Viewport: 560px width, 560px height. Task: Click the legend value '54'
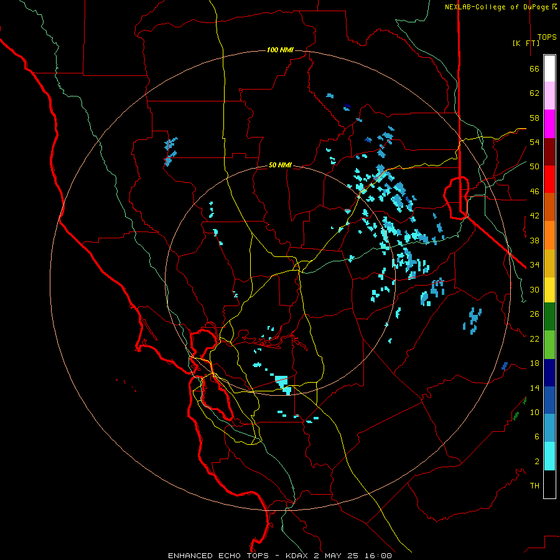tap(534, 142)
